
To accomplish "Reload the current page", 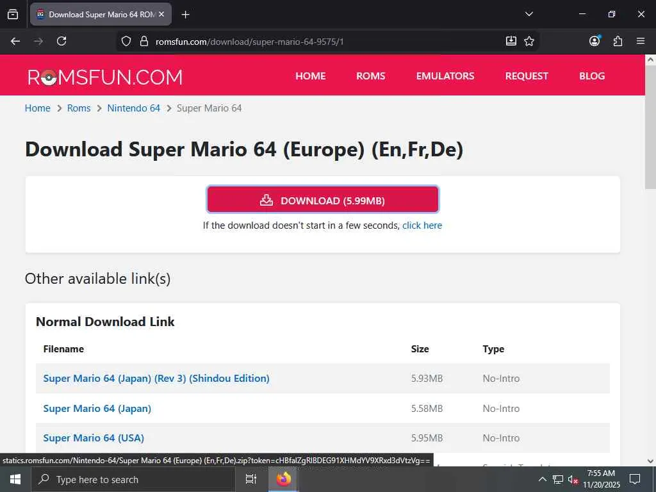I will point(61,41).
